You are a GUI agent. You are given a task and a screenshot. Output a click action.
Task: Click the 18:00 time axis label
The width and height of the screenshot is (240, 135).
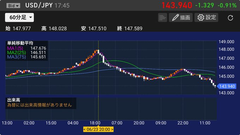coord(95,123)
